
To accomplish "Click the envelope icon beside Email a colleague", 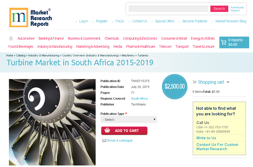I will pyautogui.click(x=104, y=140).
